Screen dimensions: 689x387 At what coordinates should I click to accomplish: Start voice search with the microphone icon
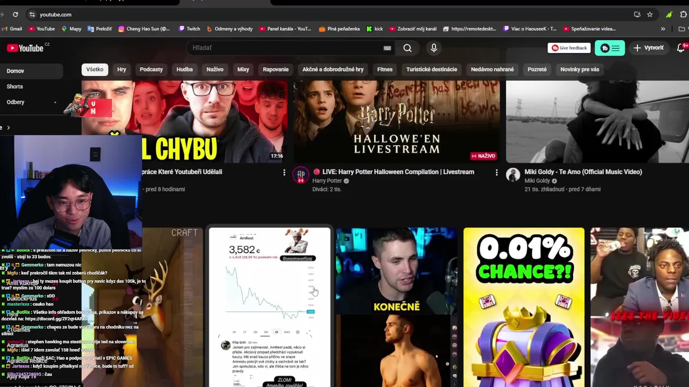pos(434,48)
